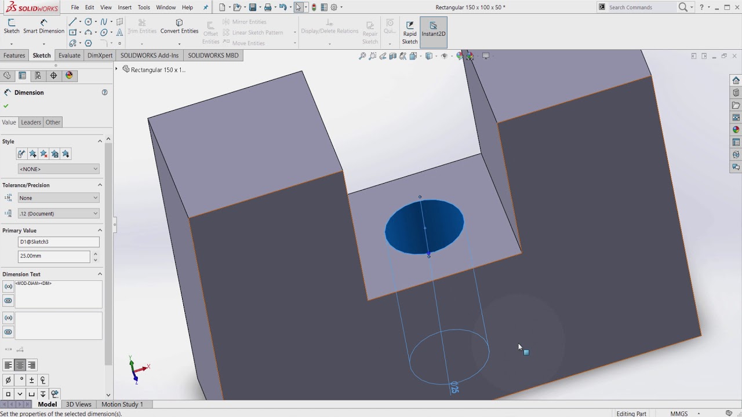742x417 pixels.
Task: Open the 3D Views bottom tab
Action: pos(78,404)
